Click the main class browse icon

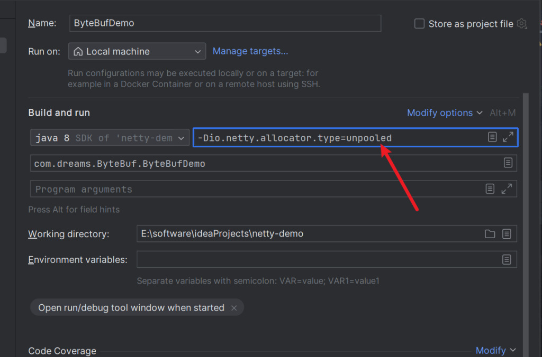[508, 163]
